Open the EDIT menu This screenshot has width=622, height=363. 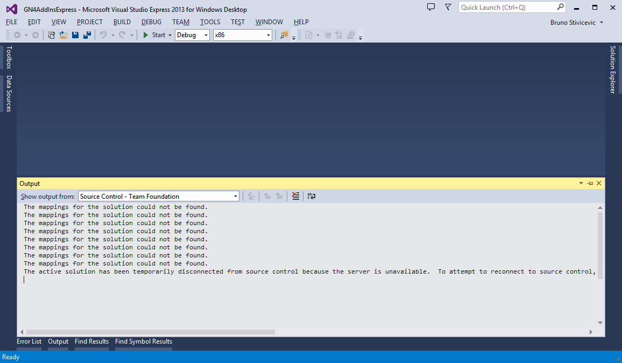coord(34,22)
